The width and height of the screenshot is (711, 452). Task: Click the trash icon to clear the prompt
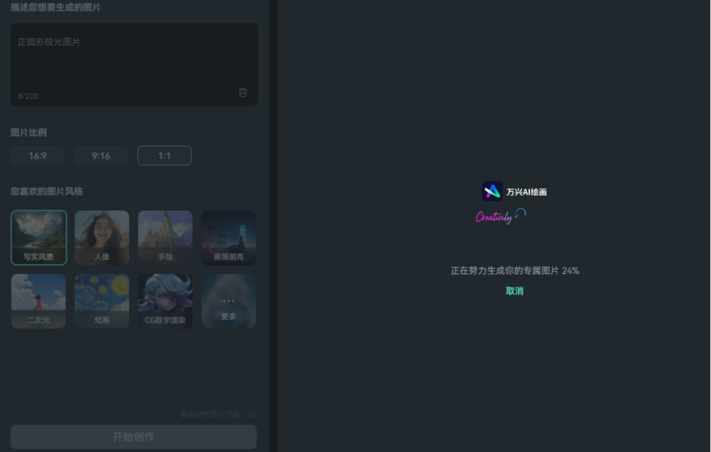click(x=243, y=92)
